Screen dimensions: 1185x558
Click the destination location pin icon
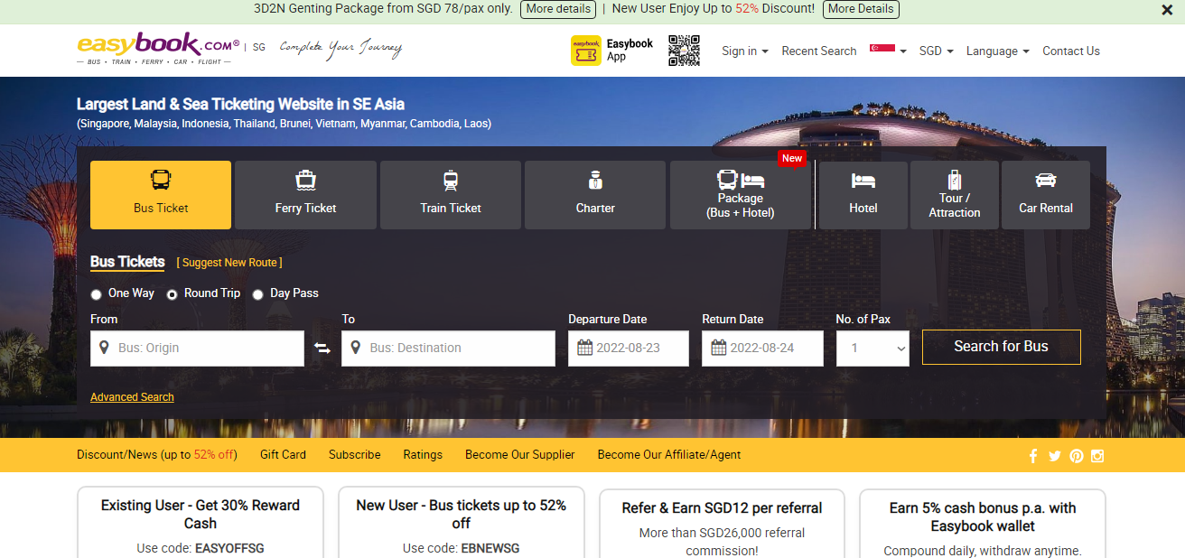pyautogui.click(x=355, y=348)
